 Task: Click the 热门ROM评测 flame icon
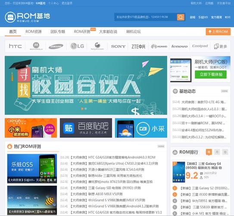click(x=10, y=146)
